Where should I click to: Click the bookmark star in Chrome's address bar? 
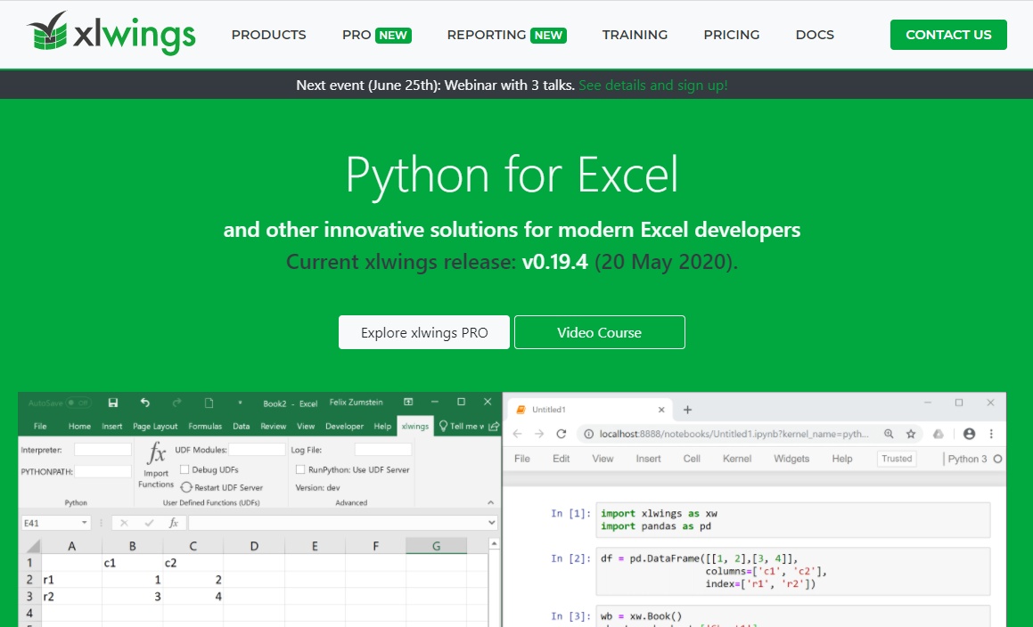point(910,434)
